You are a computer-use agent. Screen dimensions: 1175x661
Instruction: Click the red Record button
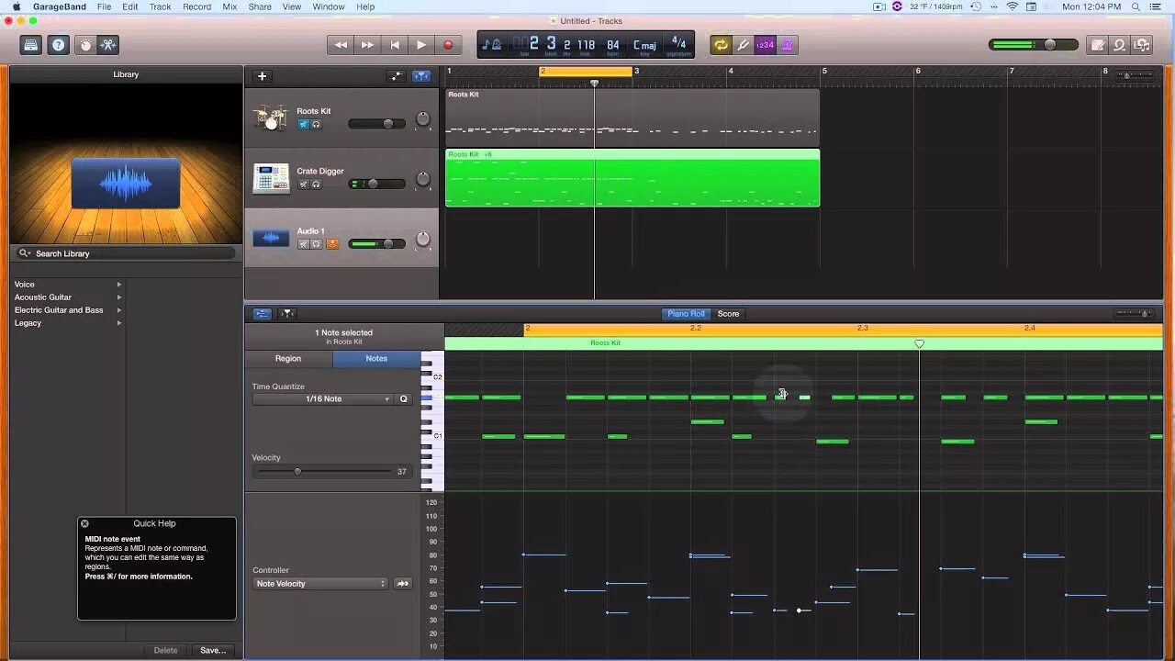[x=448, y=45]
